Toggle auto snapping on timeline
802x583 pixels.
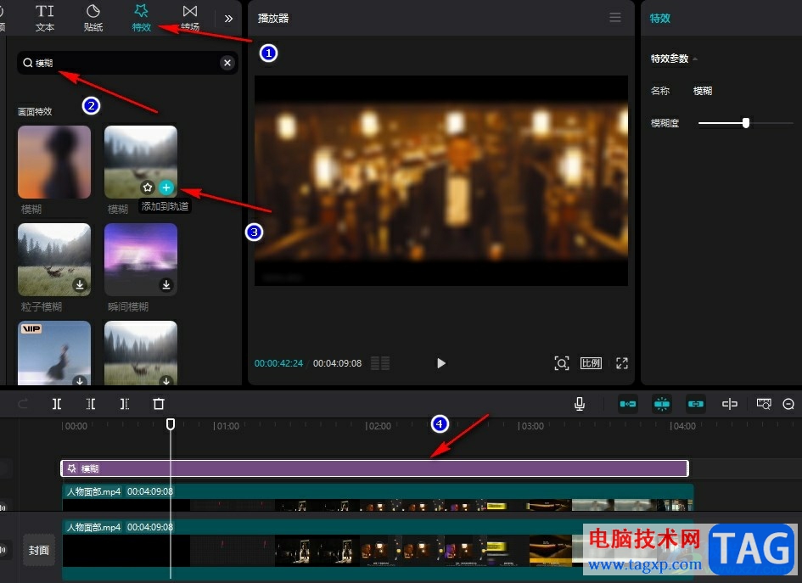pyautogui.click(x=662, y=404)
